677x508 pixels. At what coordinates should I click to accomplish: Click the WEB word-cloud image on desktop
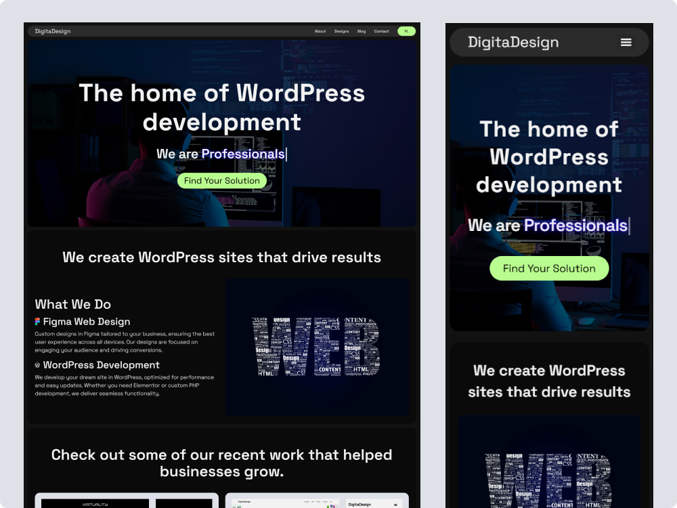tap(316, 347)
